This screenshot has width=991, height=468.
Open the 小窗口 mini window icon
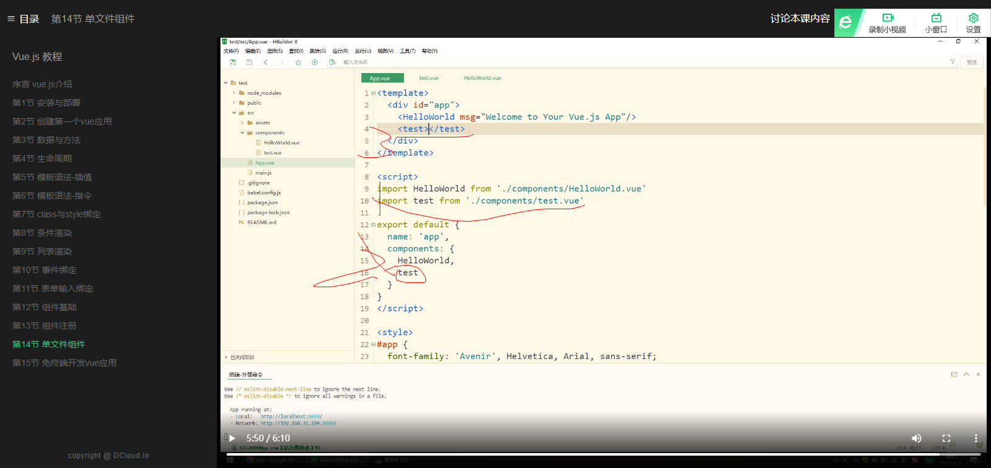[936, 18]
